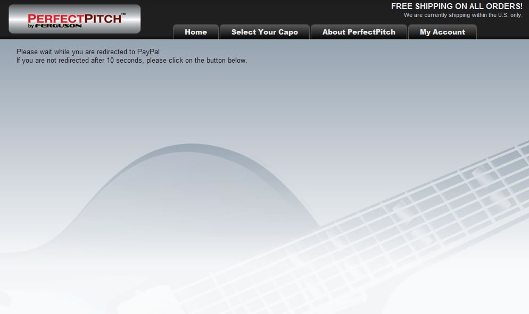Click the shipping within U.S. only notice
This screenshot has width=529, height=314.
(463, 15)
